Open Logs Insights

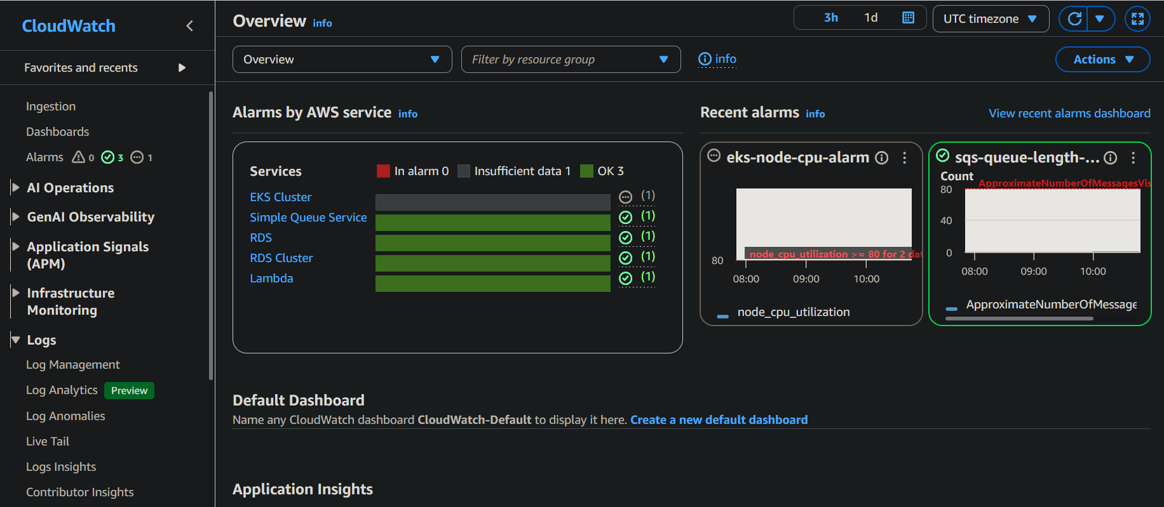[x=61, y=466]
